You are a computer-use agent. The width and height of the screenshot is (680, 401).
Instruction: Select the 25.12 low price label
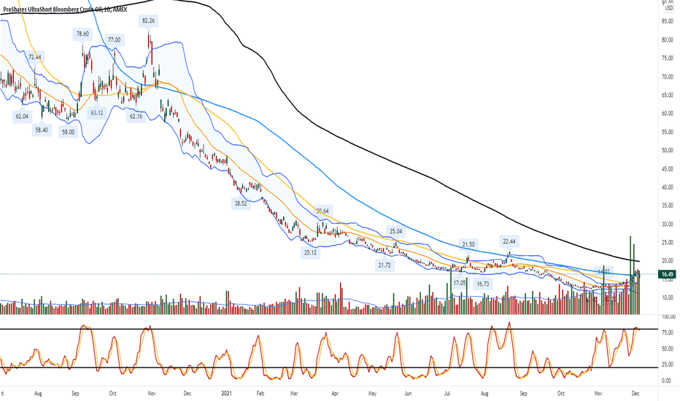(310, 252)
